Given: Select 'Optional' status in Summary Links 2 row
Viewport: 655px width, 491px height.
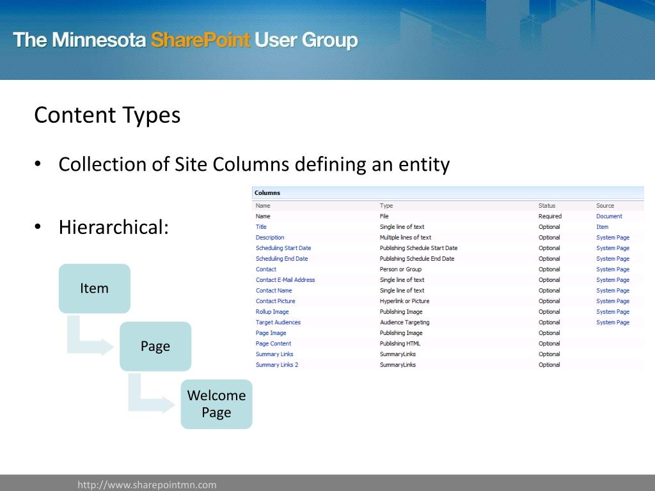Looking at the screenshot, I should pyautogui.click(x=549, y=365).
